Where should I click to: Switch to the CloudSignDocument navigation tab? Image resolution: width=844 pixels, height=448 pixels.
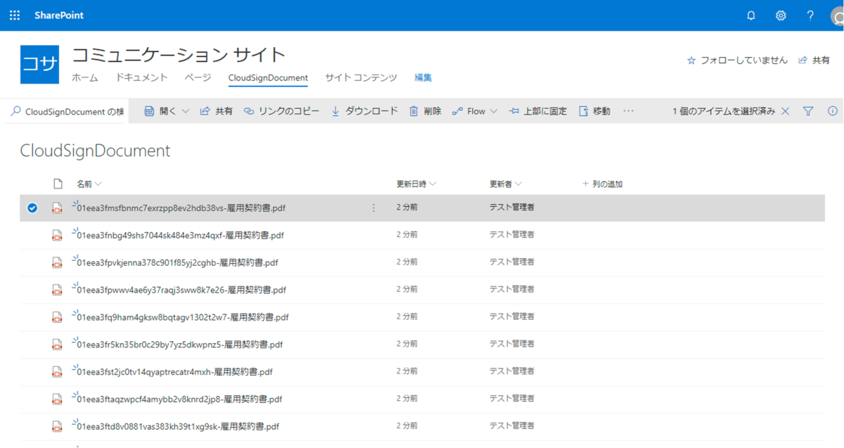click(268, 78)
